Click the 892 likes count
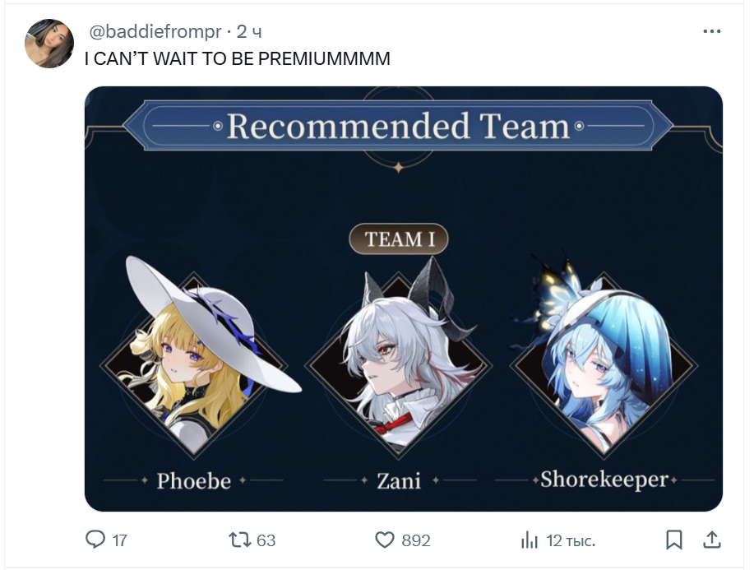This screenshot has width=754, height=570. pos(416,540)
